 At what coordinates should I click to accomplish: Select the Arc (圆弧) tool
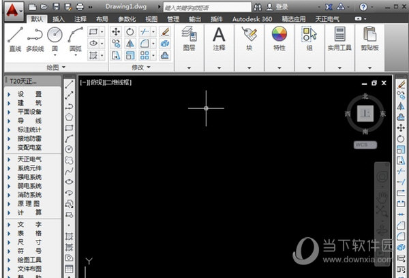pos(76,39)
